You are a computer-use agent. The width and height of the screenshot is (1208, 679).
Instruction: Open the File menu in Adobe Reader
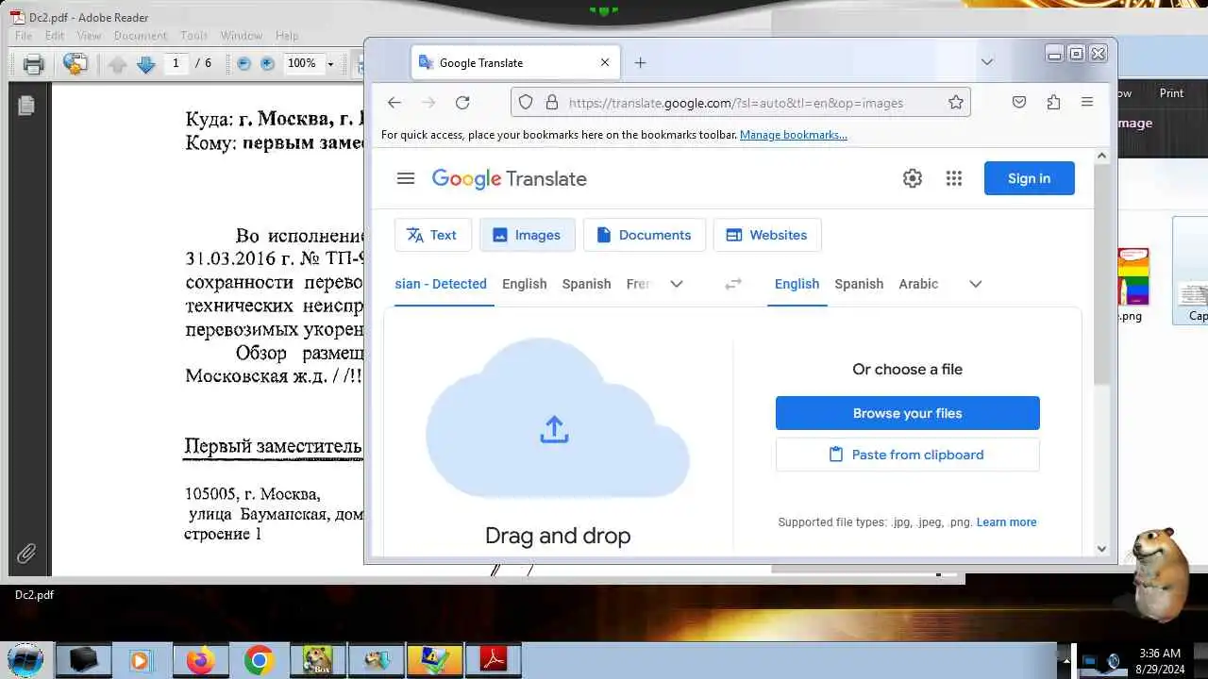coord(24,36)
